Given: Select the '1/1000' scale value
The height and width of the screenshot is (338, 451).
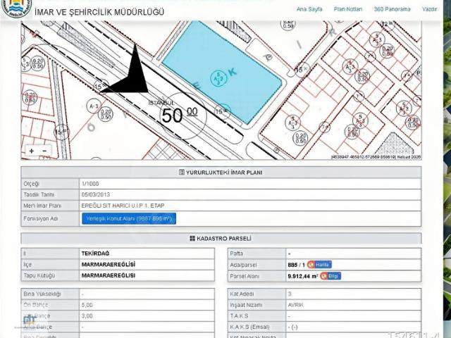Looking at the screenshot, I should (x=90, y=184).
